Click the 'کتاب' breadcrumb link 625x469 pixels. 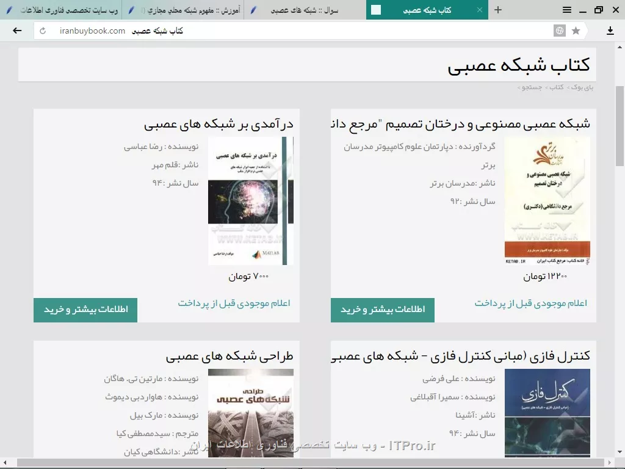pyautogui.click(x=557, y=87)
